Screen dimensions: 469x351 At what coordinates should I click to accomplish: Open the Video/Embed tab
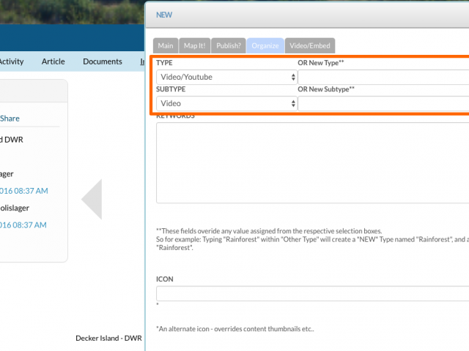(310, 45)
